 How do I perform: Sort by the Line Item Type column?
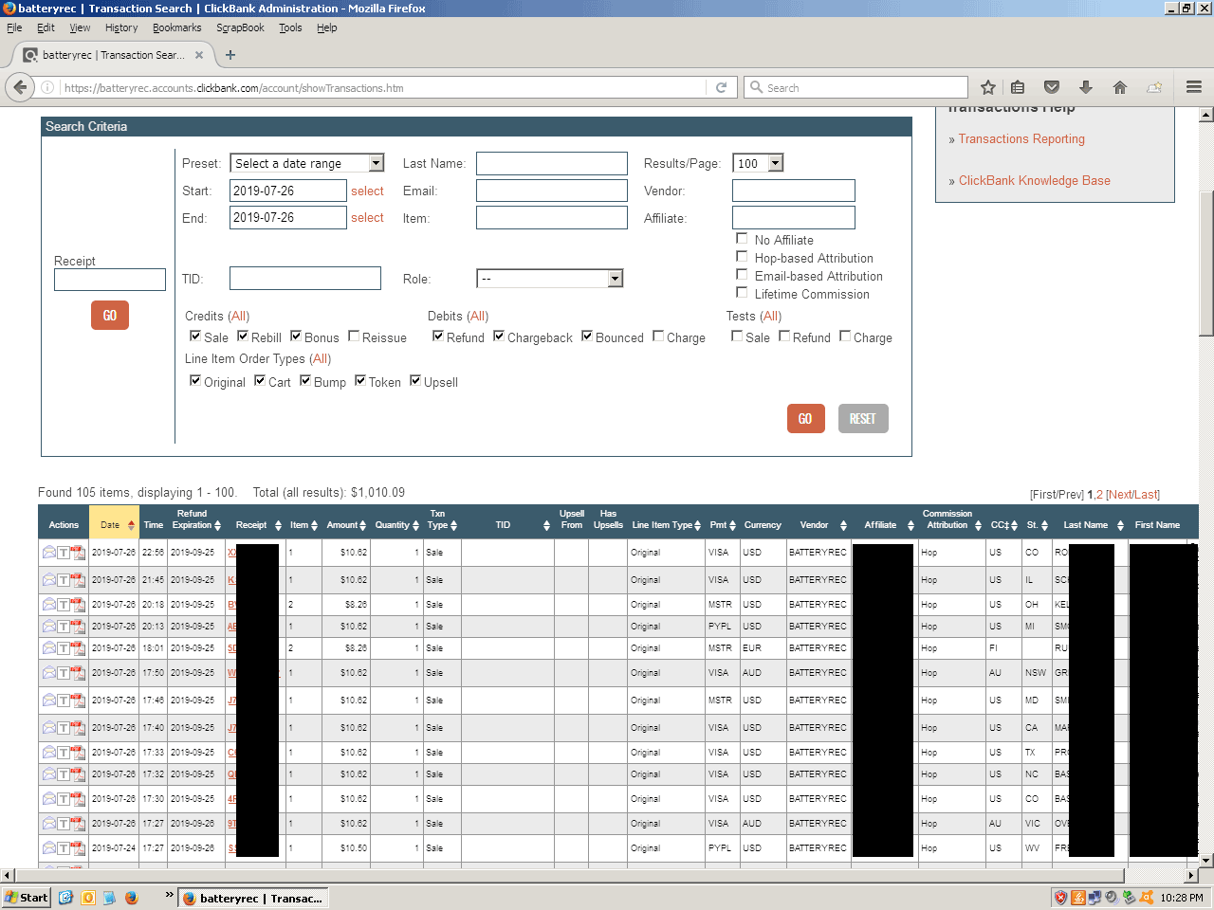pos(666,524)
